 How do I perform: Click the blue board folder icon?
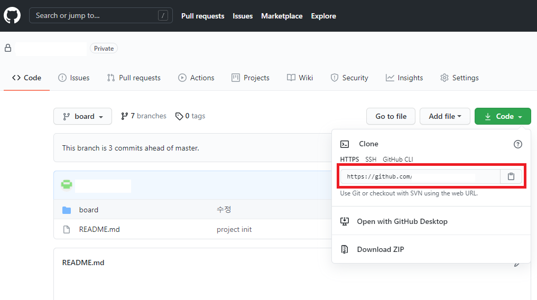point(67,210)
